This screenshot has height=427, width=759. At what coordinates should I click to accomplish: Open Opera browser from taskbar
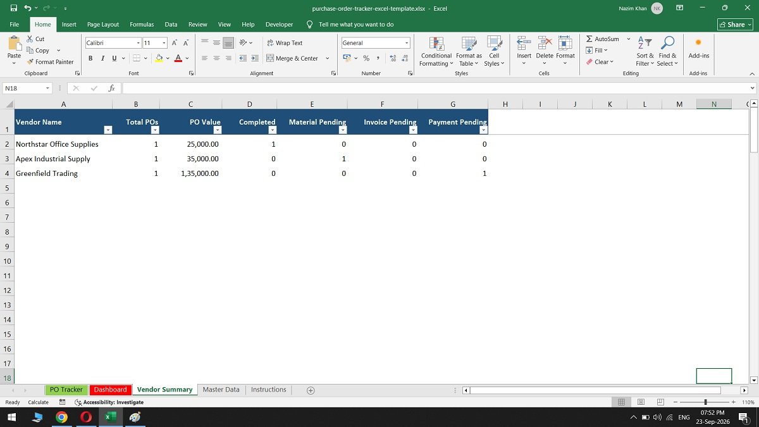(85, 418)
